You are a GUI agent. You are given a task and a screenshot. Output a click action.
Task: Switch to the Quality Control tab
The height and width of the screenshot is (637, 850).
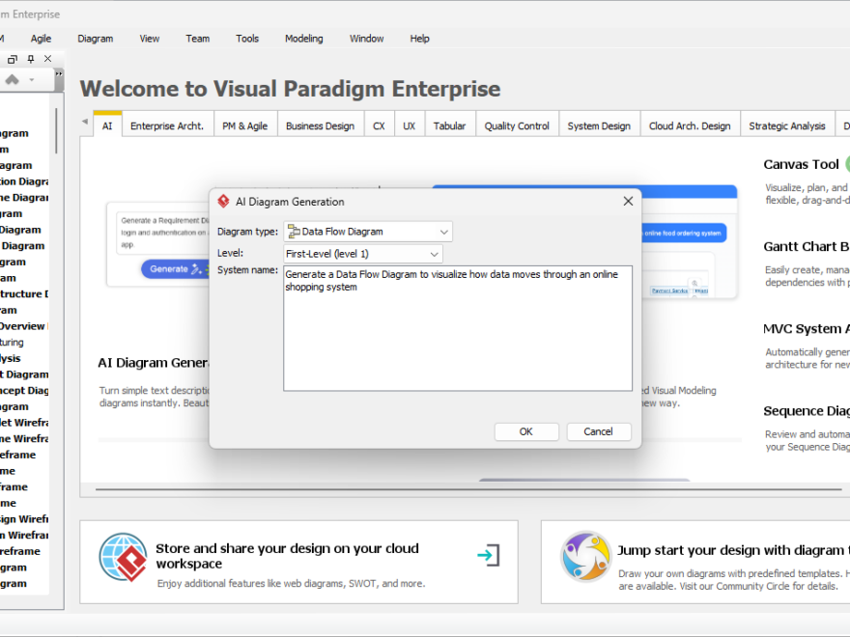(x=520, y=124)
